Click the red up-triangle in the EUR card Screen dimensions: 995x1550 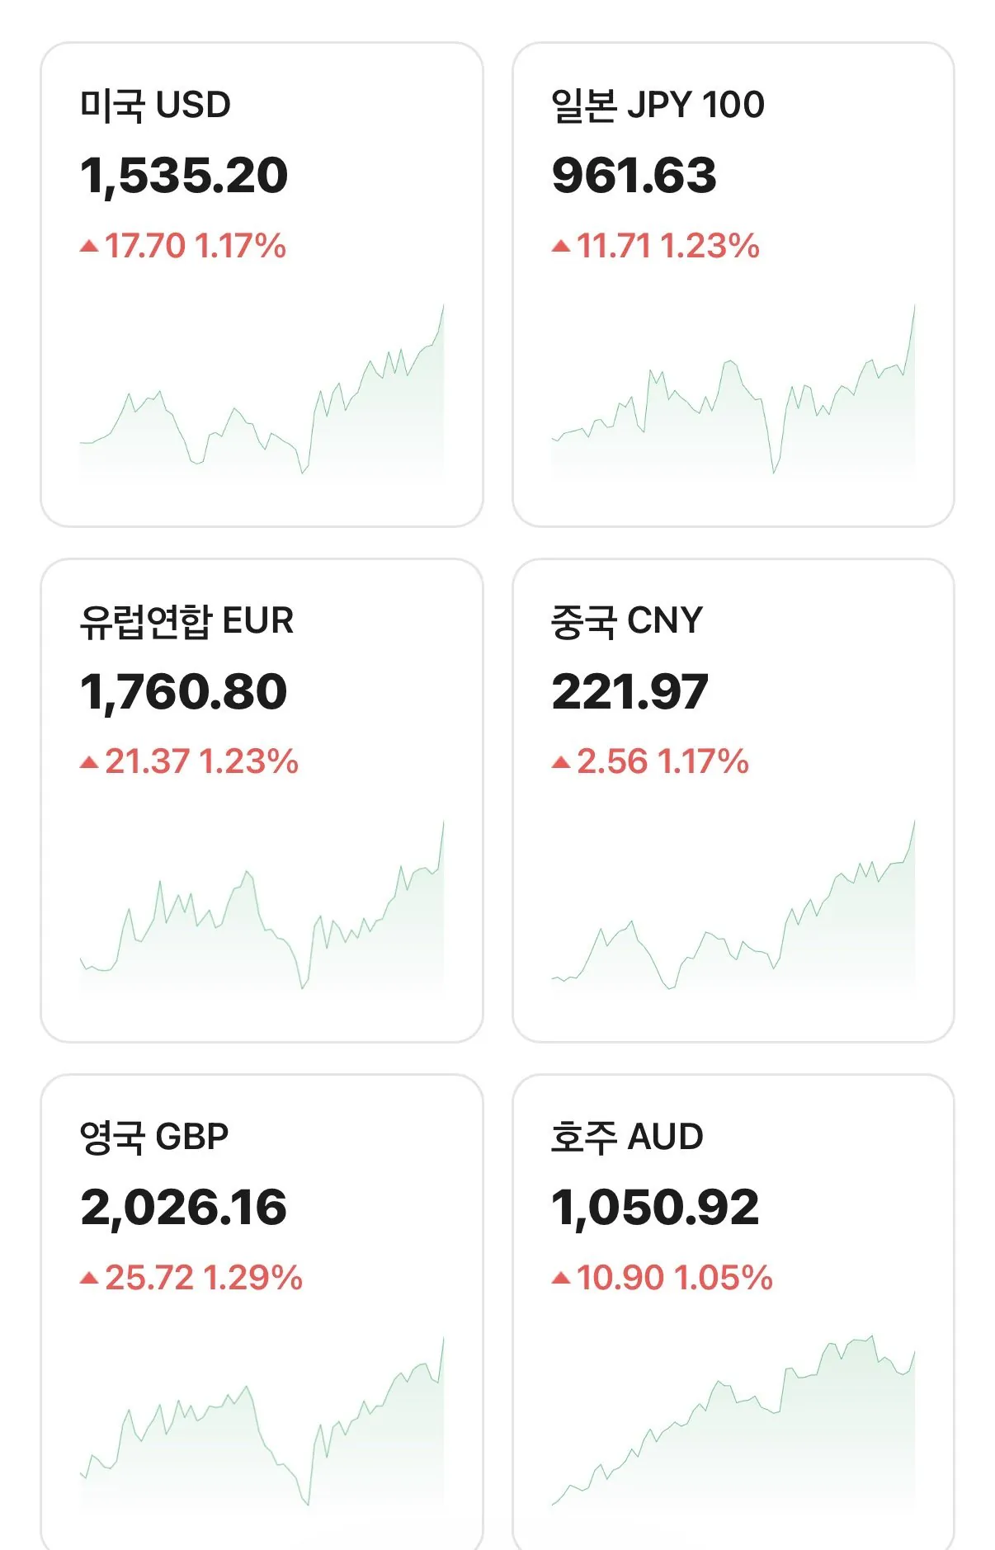tap(89, 762)
